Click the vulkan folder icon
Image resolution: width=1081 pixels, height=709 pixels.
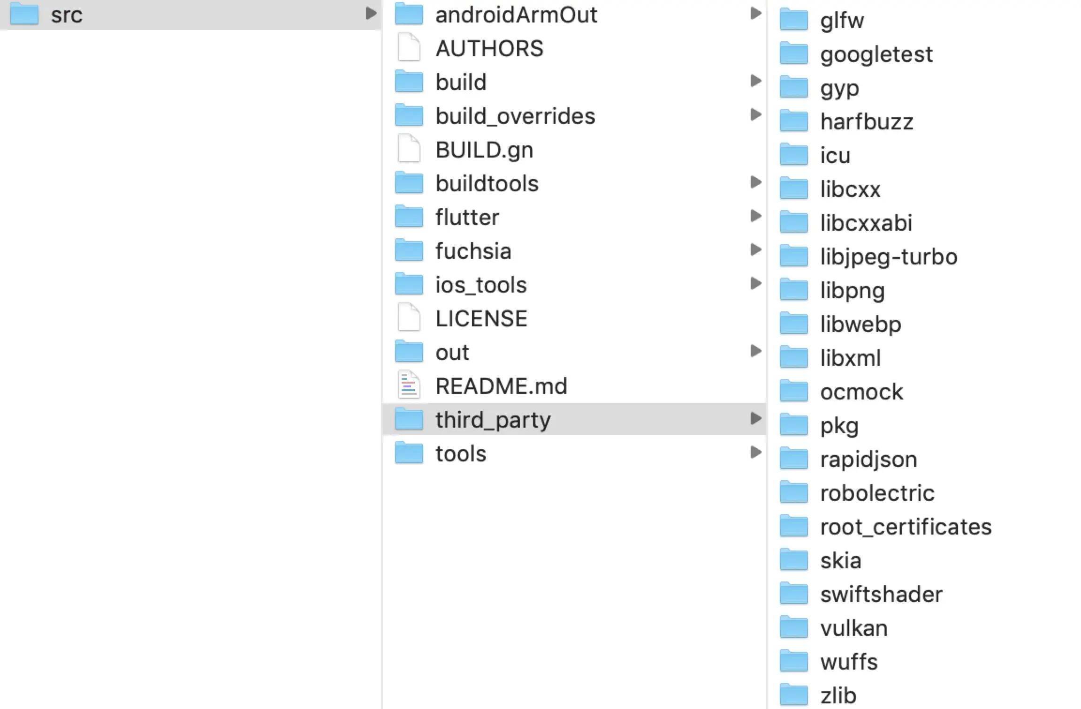[793, 627]
